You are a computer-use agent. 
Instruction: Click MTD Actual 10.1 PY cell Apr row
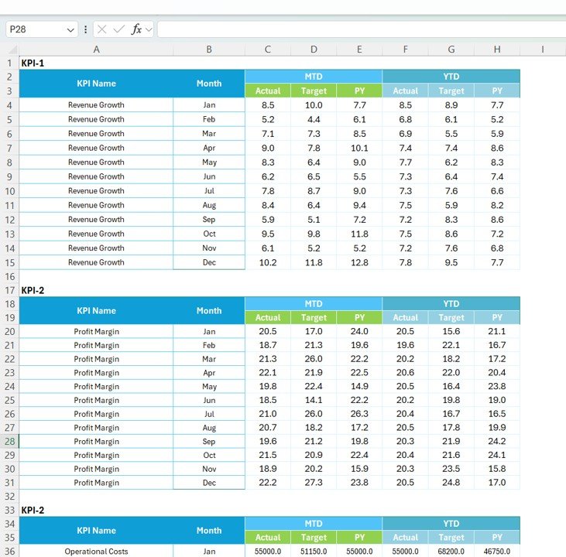click(x=359, y=148)
